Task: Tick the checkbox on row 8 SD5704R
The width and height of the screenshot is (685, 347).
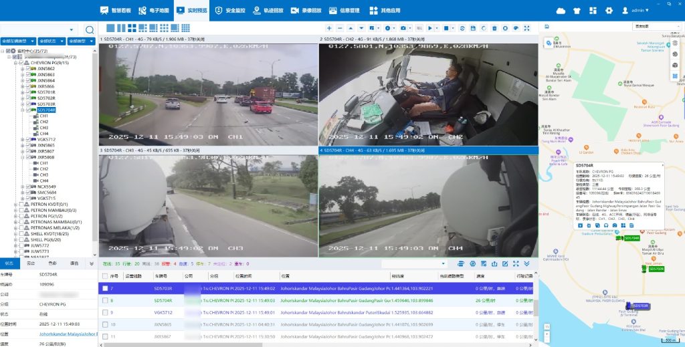Action: click(x=105, y=301)
